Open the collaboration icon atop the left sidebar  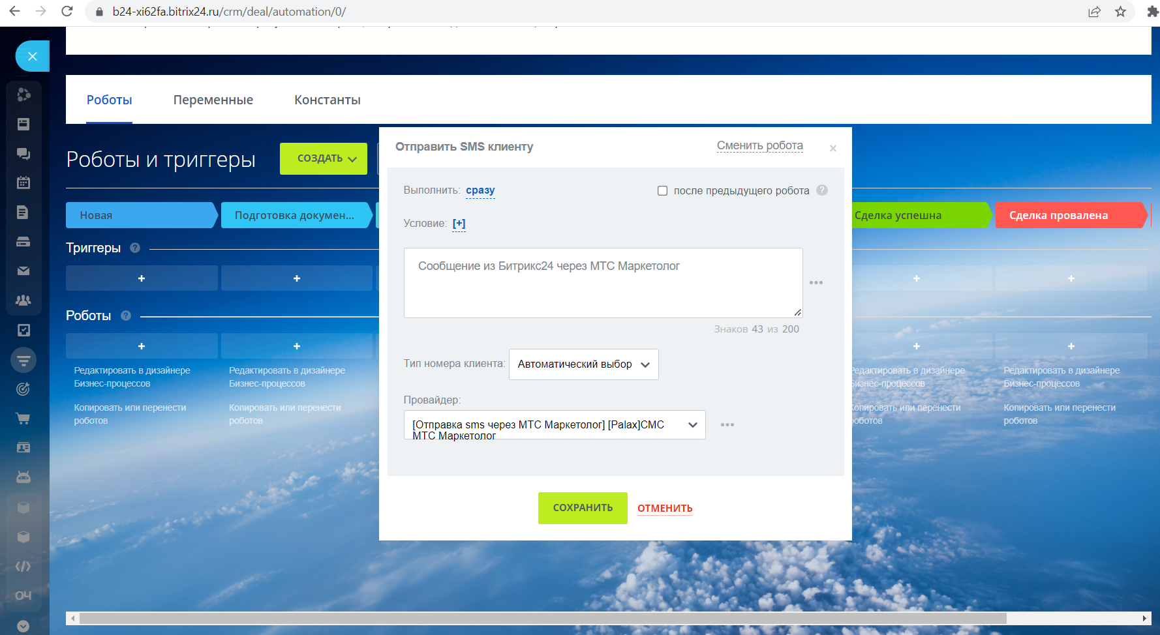pyautogui.click(x=23, y=95)
